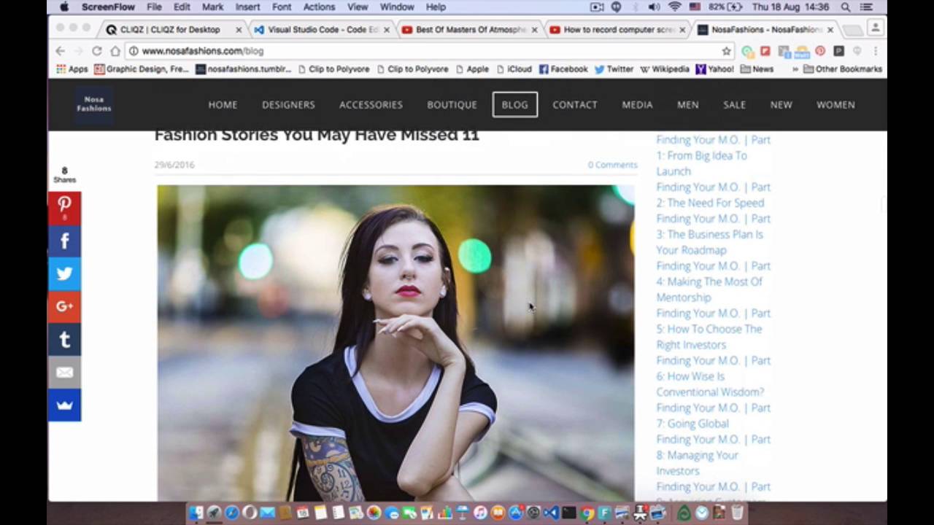Switch to CLIQZ for Desktop tab

(x=172, y=30)
